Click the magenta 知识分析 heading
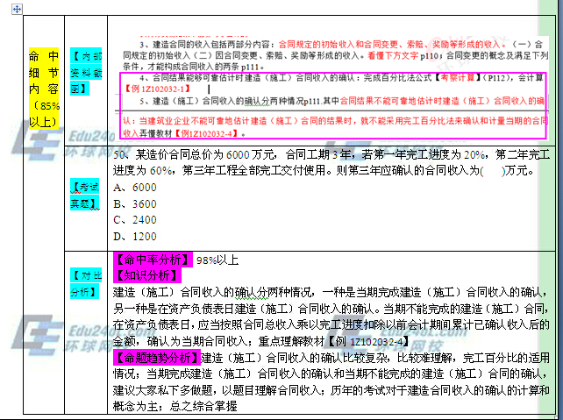This screenshot has width=563, height=420. (145, 275)
